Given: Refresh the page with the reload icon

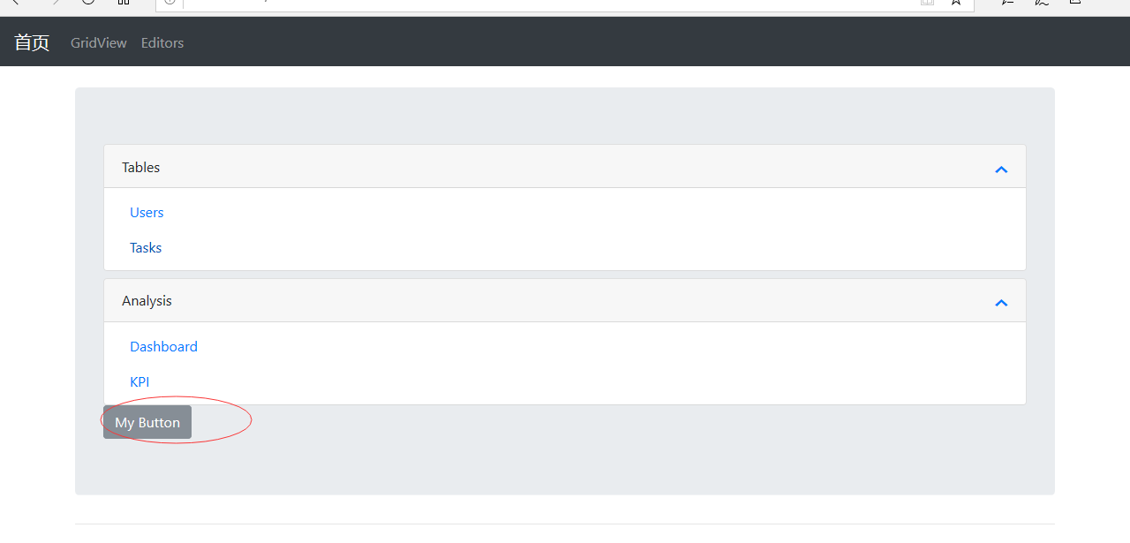Looking at the screenshot, I should pyautogui.click(x=88, y=3).
